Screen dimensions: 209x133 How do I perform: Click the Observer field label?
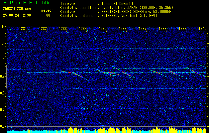pyautogui.click(x=67, y=4)
